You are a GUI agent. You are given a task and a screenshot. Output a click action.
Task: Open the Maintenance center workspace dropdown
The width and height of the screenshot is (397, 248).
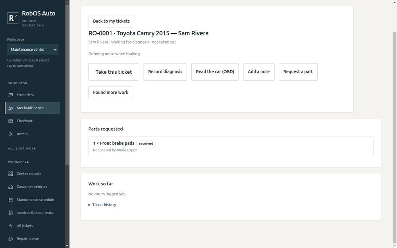tap(33, 50)
